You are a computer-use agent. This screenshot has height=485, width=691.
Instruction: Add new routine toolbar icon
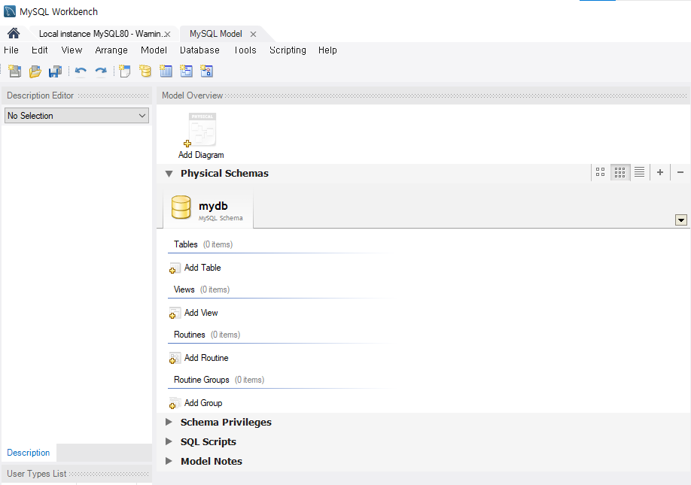coord(206,71)
